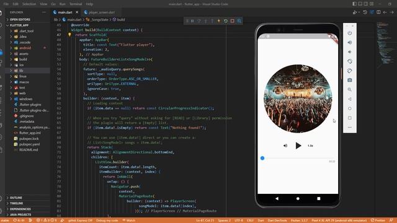
Task: Toggle the bottom panel layout icon
Action: point(360,4)
